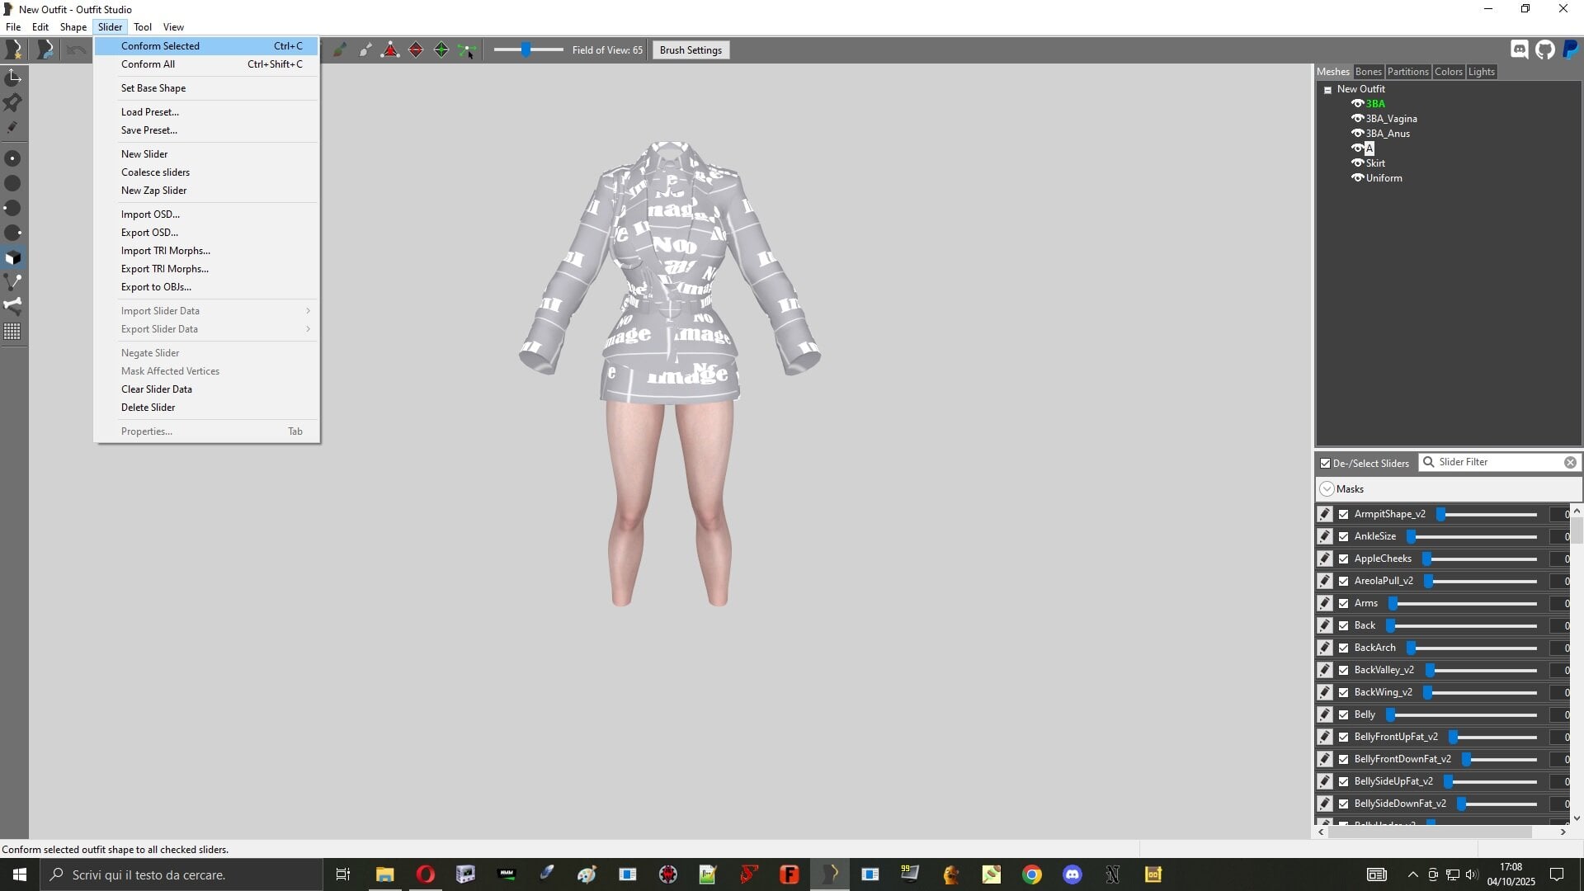Click the grid icon in left toolbar
The image size is (1584, 891).
tap(13, 332)
